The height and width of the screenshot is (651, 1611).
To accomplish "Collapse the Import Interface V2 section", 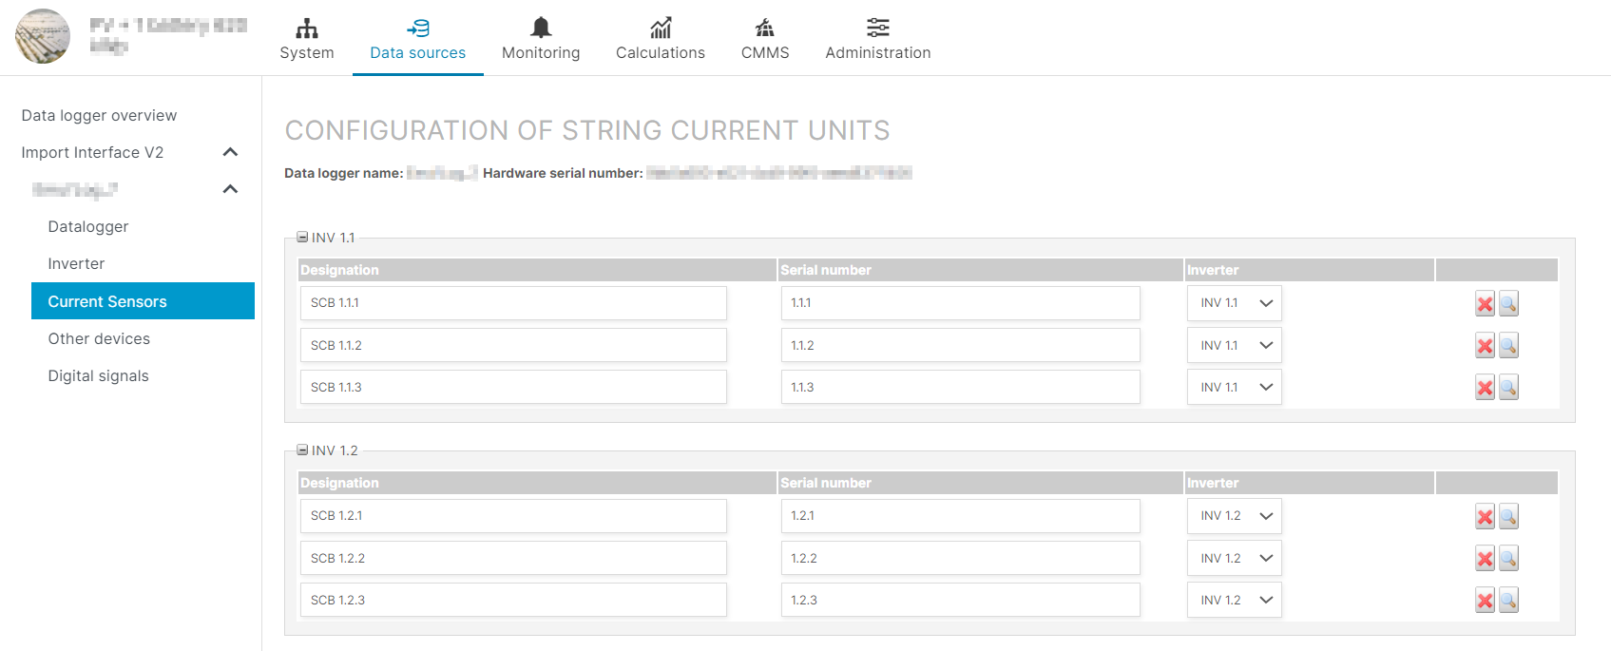I will point(230,152).
